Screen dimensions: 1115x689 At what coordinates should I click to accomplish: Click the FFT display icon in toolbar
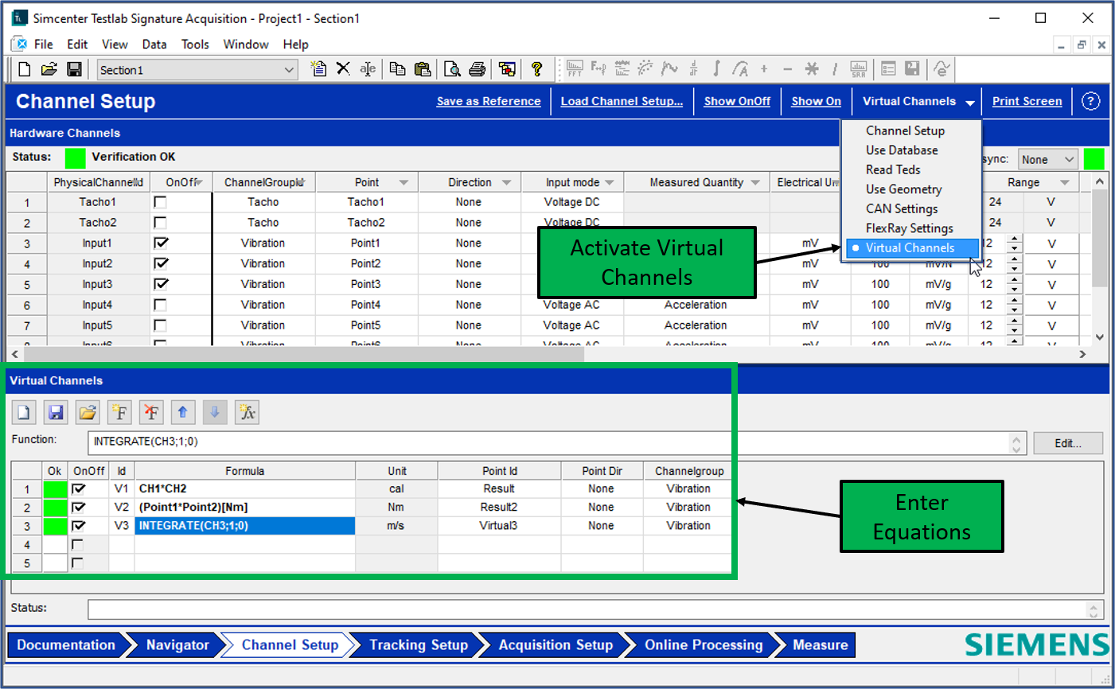click(575, 69)
